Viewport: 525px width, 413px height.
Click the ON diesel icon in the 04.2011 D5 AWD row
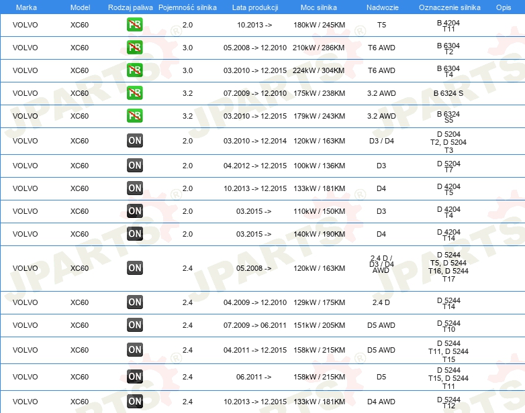click(134, 349)
